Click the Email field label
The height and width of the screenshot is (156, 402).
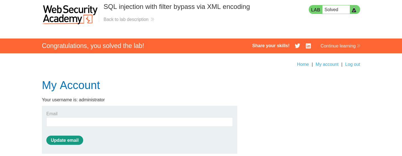(x=52, y=114)
